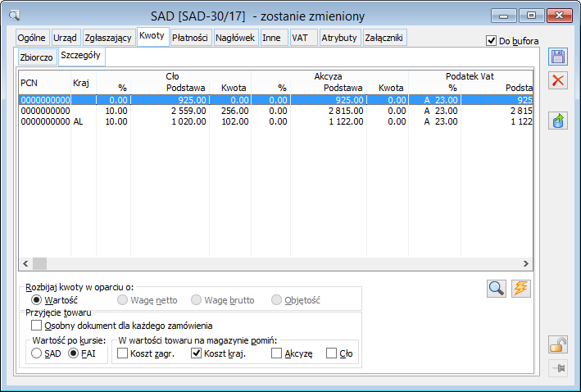Toggle the Do bufora checkbox

tap(491, 41)
